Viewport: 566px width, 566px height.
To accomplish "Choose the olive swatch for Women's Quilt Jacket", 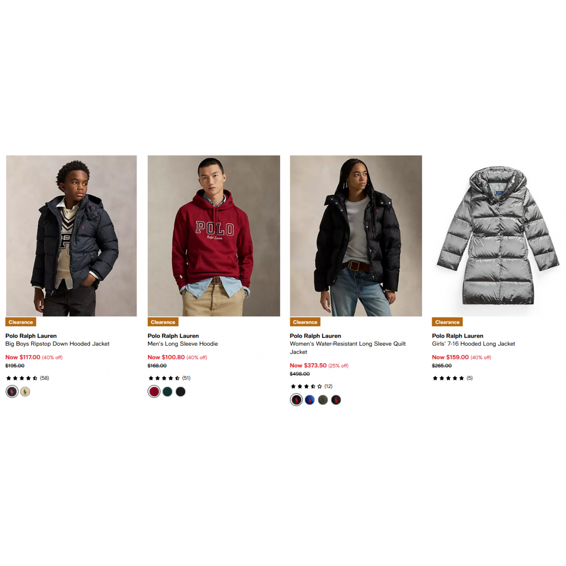I will pyautogui.click(x=323, y=400).
